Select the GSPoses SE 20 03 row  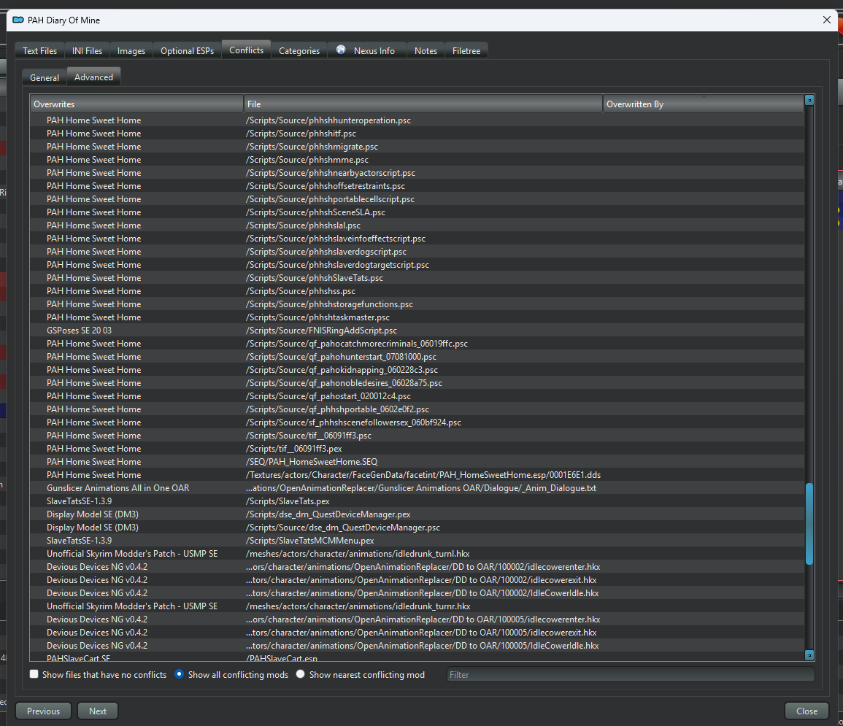pyautogui.click(x=417, y=331)
